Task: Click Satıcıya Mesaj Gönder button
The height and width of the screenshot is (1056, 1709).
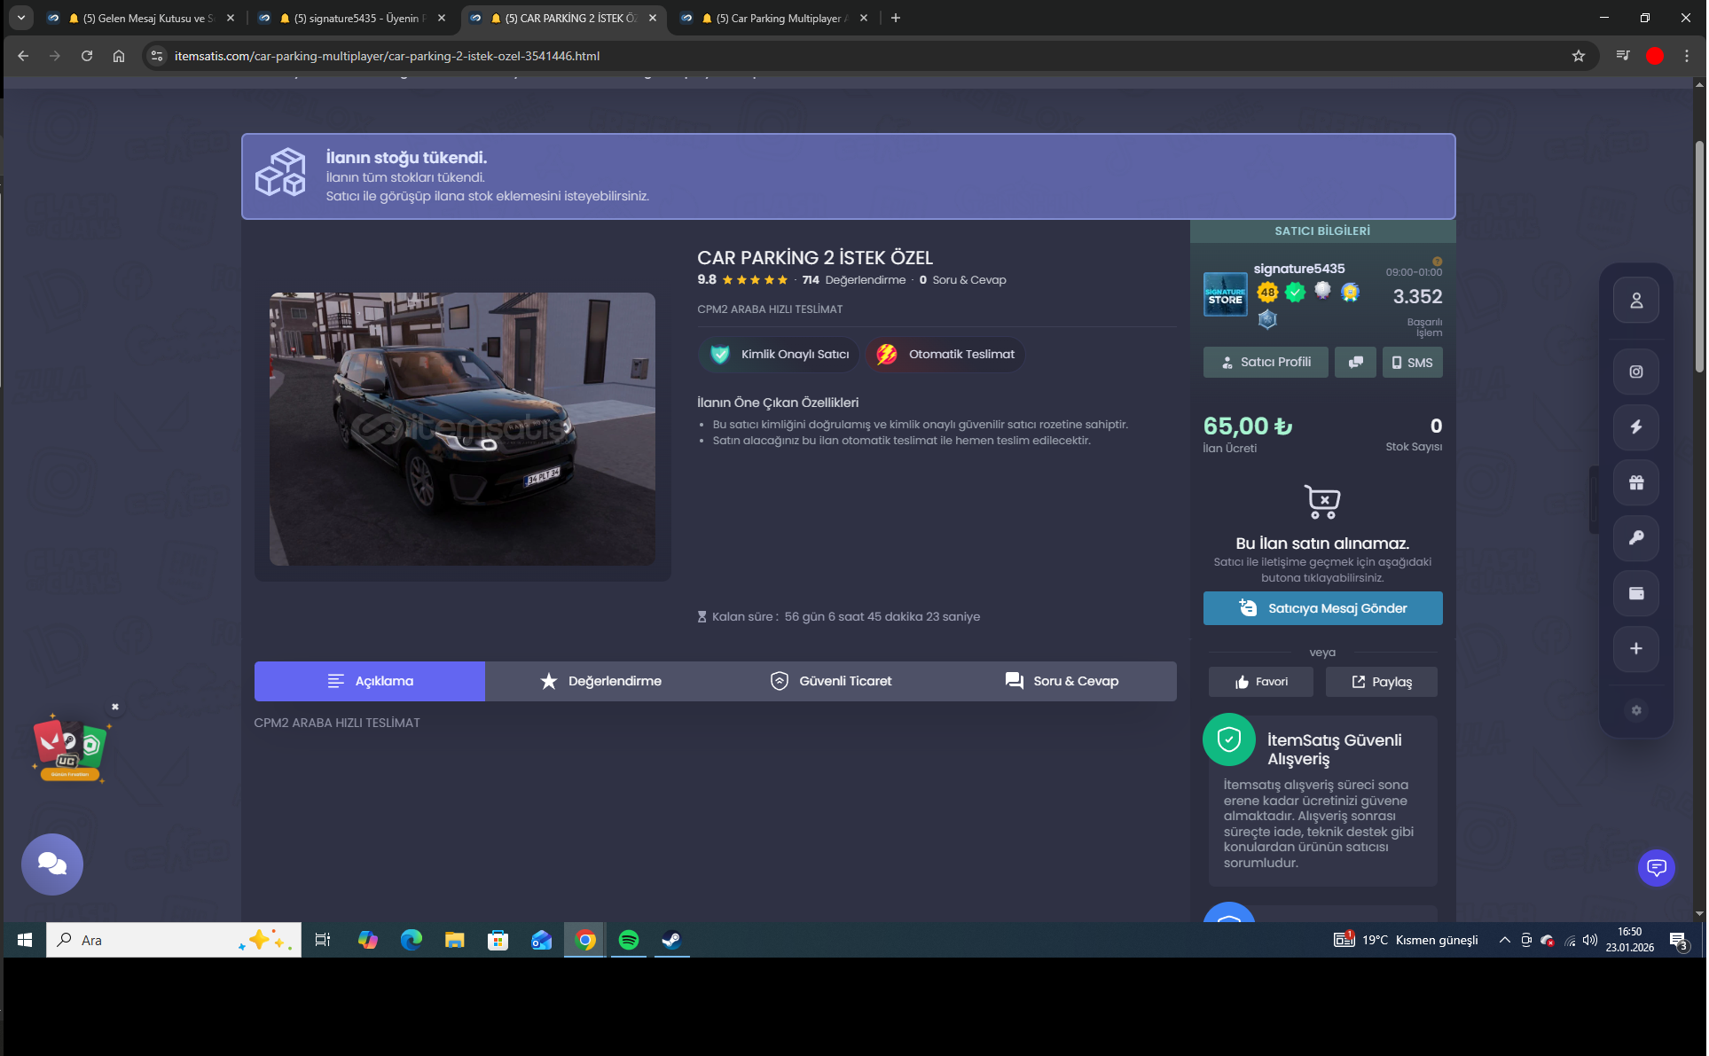Action: [x=1323, y=608]
